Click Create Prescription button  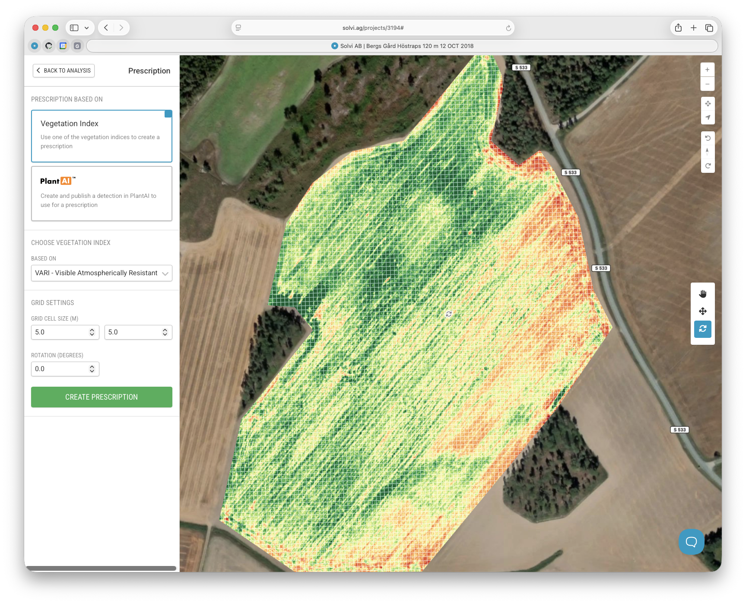(x=102, y=397)
